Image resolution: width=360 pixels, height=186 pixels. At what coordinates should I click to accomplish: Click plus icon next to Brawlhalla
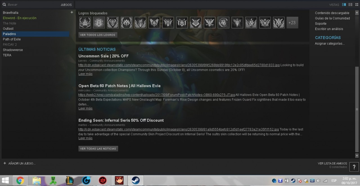72,12
